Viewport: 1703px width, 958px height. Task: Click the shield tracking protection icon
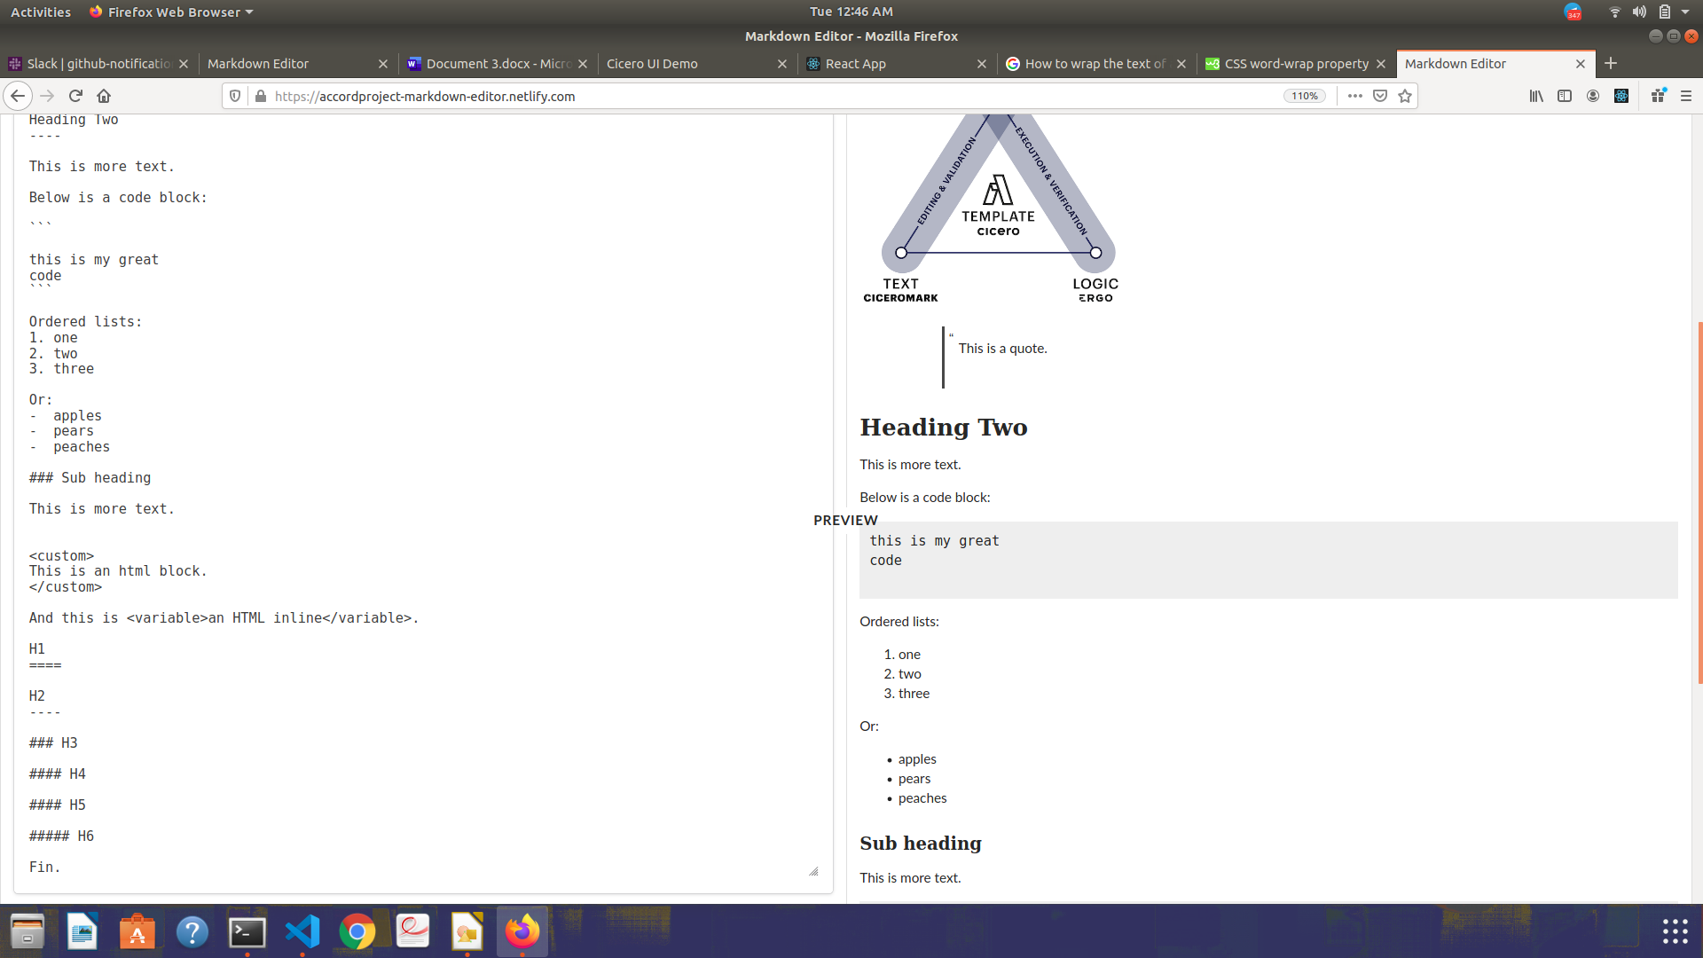pyautogui.click(x=234, y=96)
